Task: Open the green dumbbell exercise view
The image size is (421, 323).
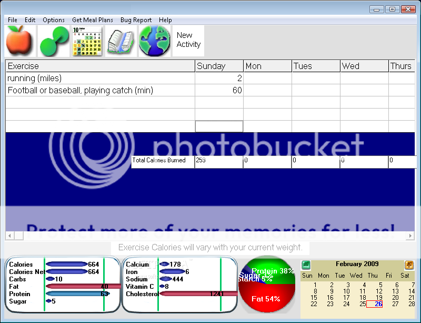Action: 54,41
